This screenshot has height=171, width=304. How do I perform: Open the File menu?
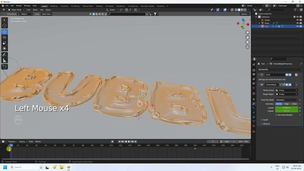coord(7,6)
